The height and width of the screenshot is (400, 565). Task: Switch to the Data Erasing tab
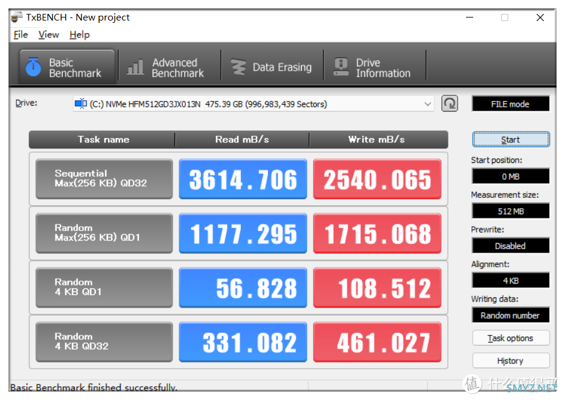click(x=272, y=68)
